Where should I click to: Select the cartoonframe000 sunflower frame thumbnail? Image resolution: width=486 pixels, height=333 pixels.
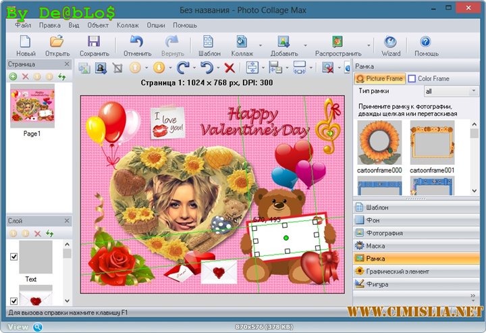click(x=379, y=143)
